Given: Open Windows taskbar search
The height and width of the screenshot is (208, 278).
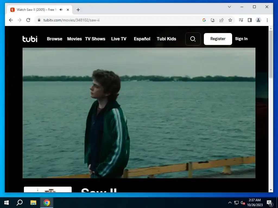Looking at the screenshot, I should (x=20, y=203).
